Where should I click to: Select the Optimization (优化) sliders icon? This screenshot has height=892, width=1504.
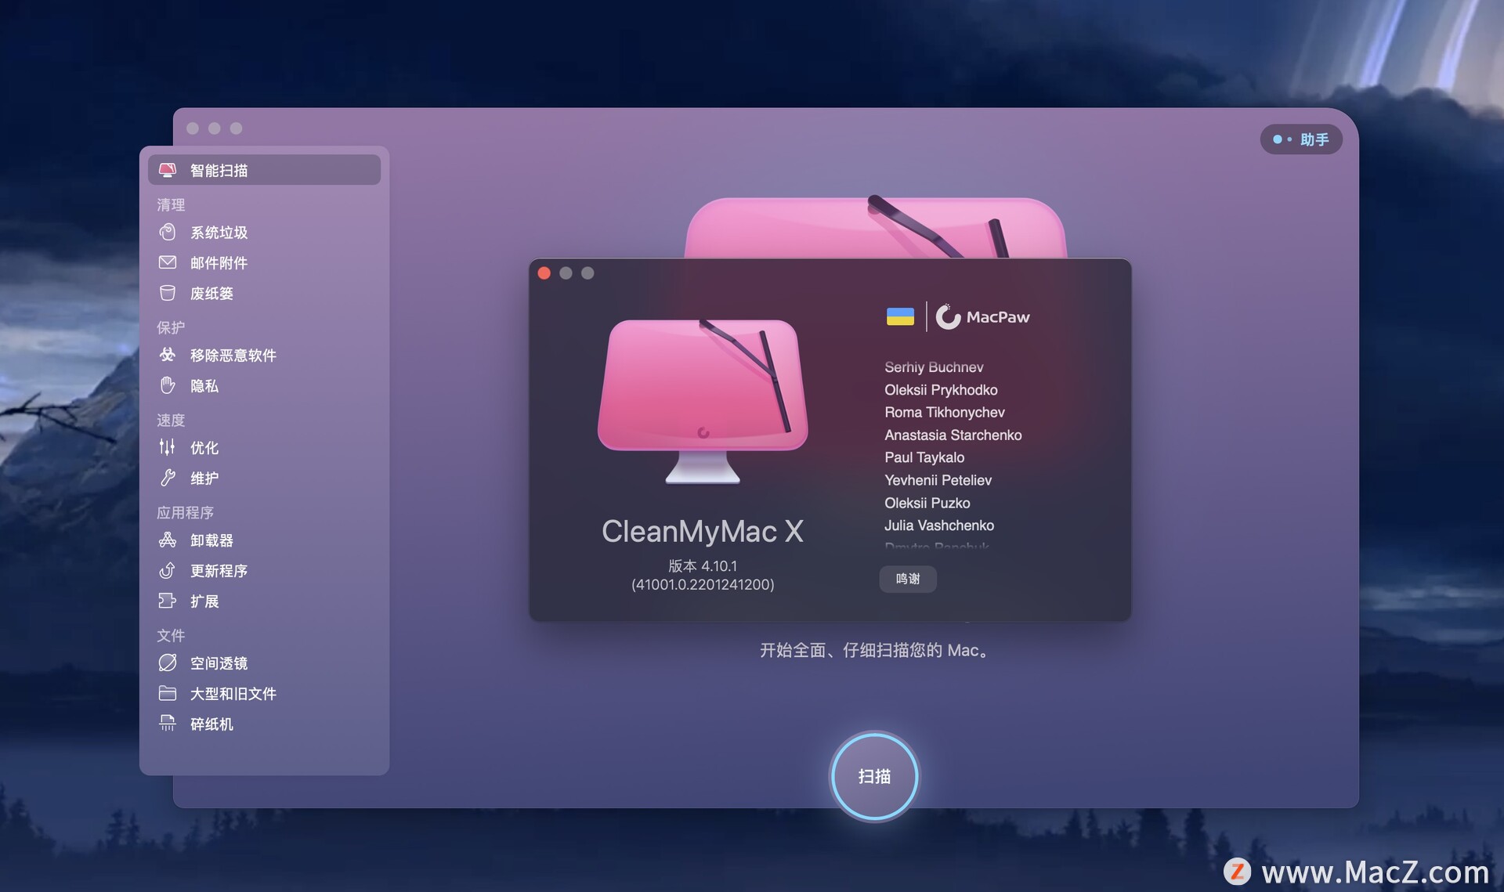coord(167,447)
